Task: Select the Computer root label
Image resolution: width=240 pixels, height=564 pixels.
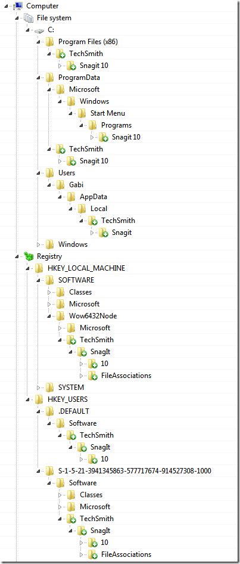Action: 42,6
